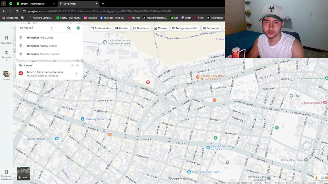The height and width of the screenshot is (184, 328).
Task: Open the Spotify bookmark
Action: pyautogui.click(x=68, y=18)
